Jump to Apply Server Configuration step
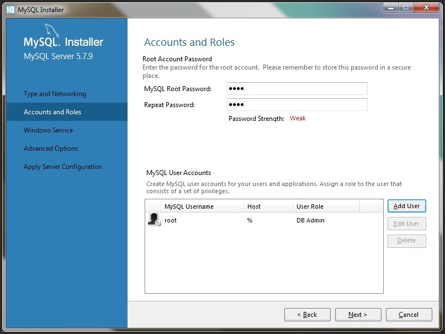Viewport: 445px width, 334px height. (x=63, y=167)
